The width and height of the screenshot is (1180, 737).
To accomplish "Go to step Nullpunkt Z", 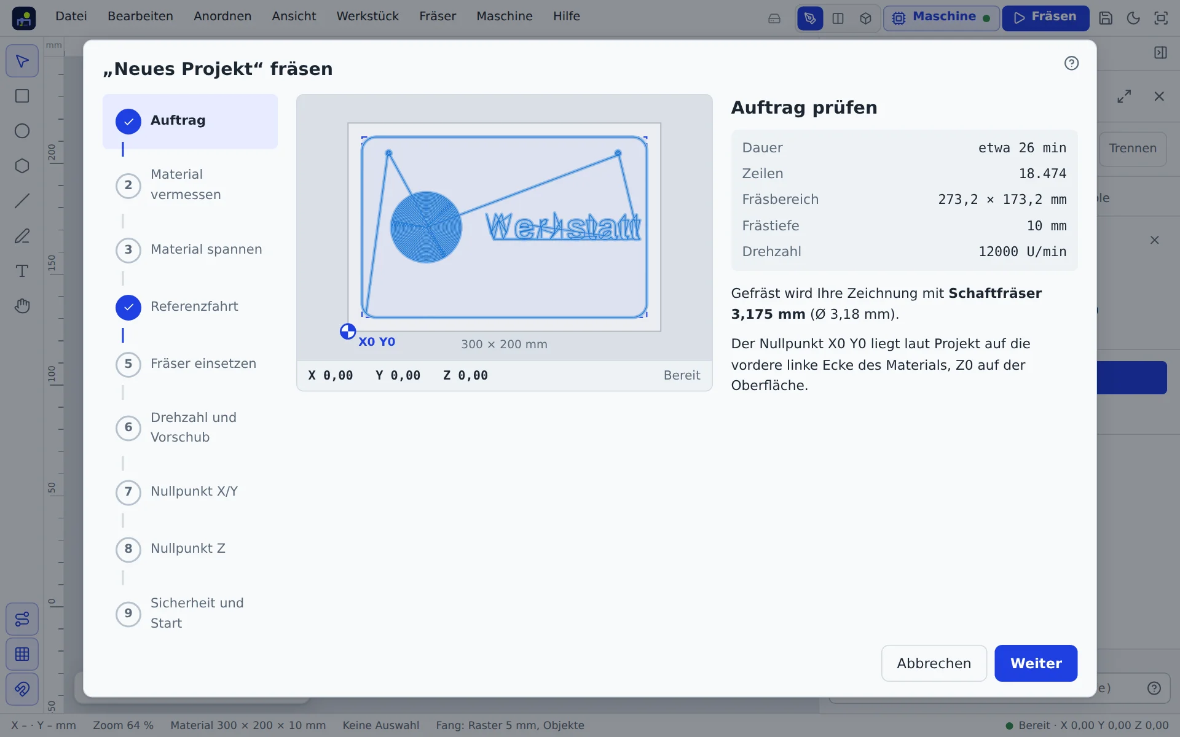I will coord(190,549).
